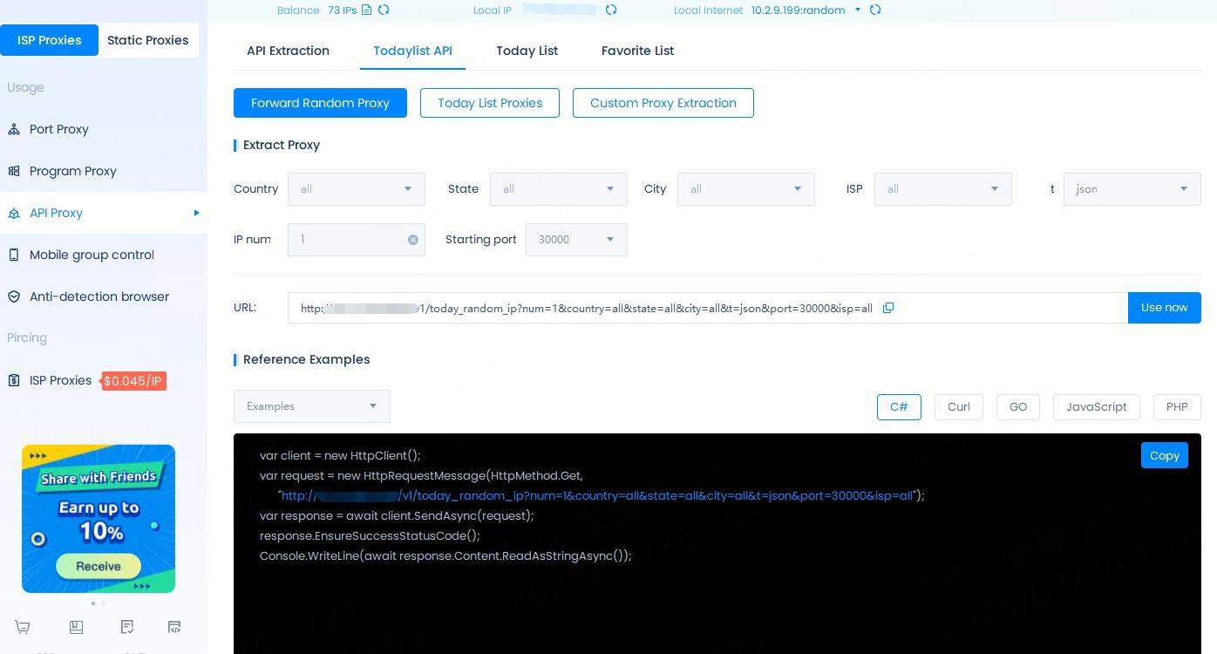Open the balance details document icon
The width and height of the screenshot is (1217, 654).
coord(367,10)
